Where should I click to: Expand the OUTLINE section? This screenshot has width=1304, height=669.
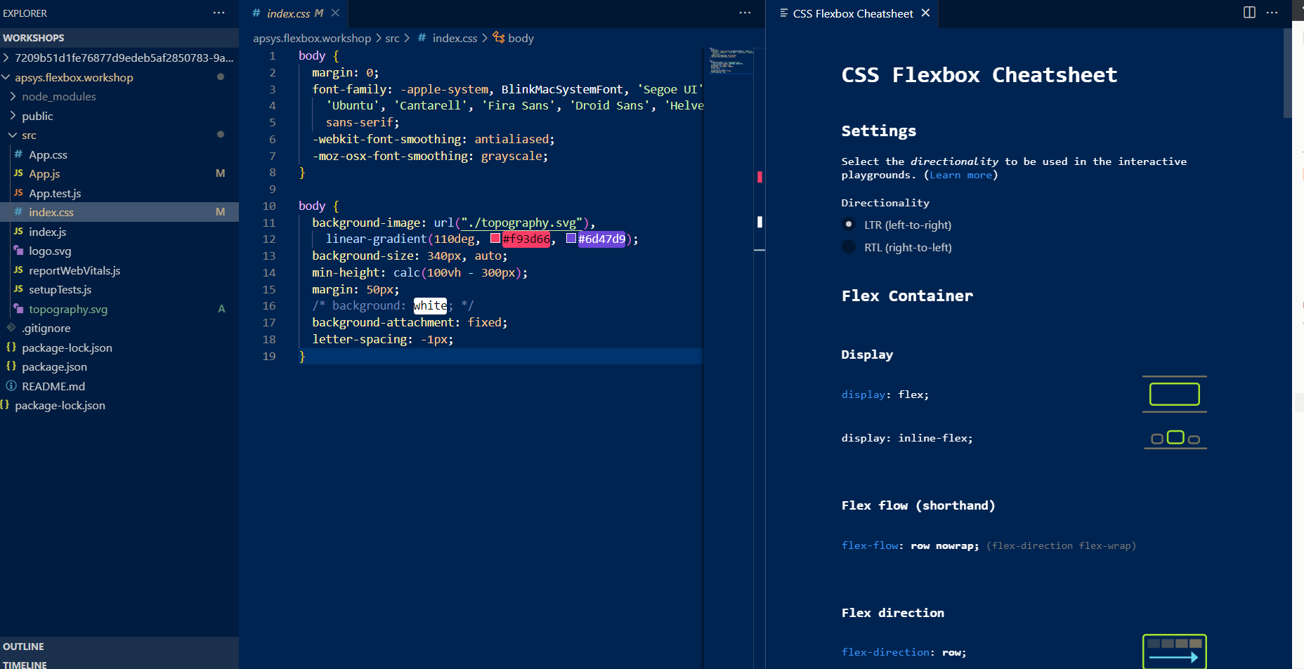23,646
